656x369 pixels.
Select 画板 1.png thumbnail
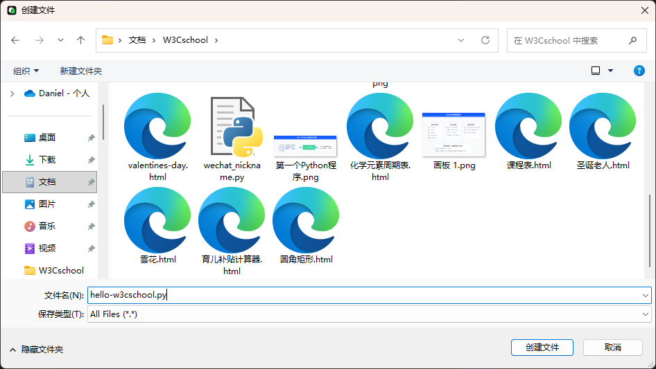tap(454, 141)
